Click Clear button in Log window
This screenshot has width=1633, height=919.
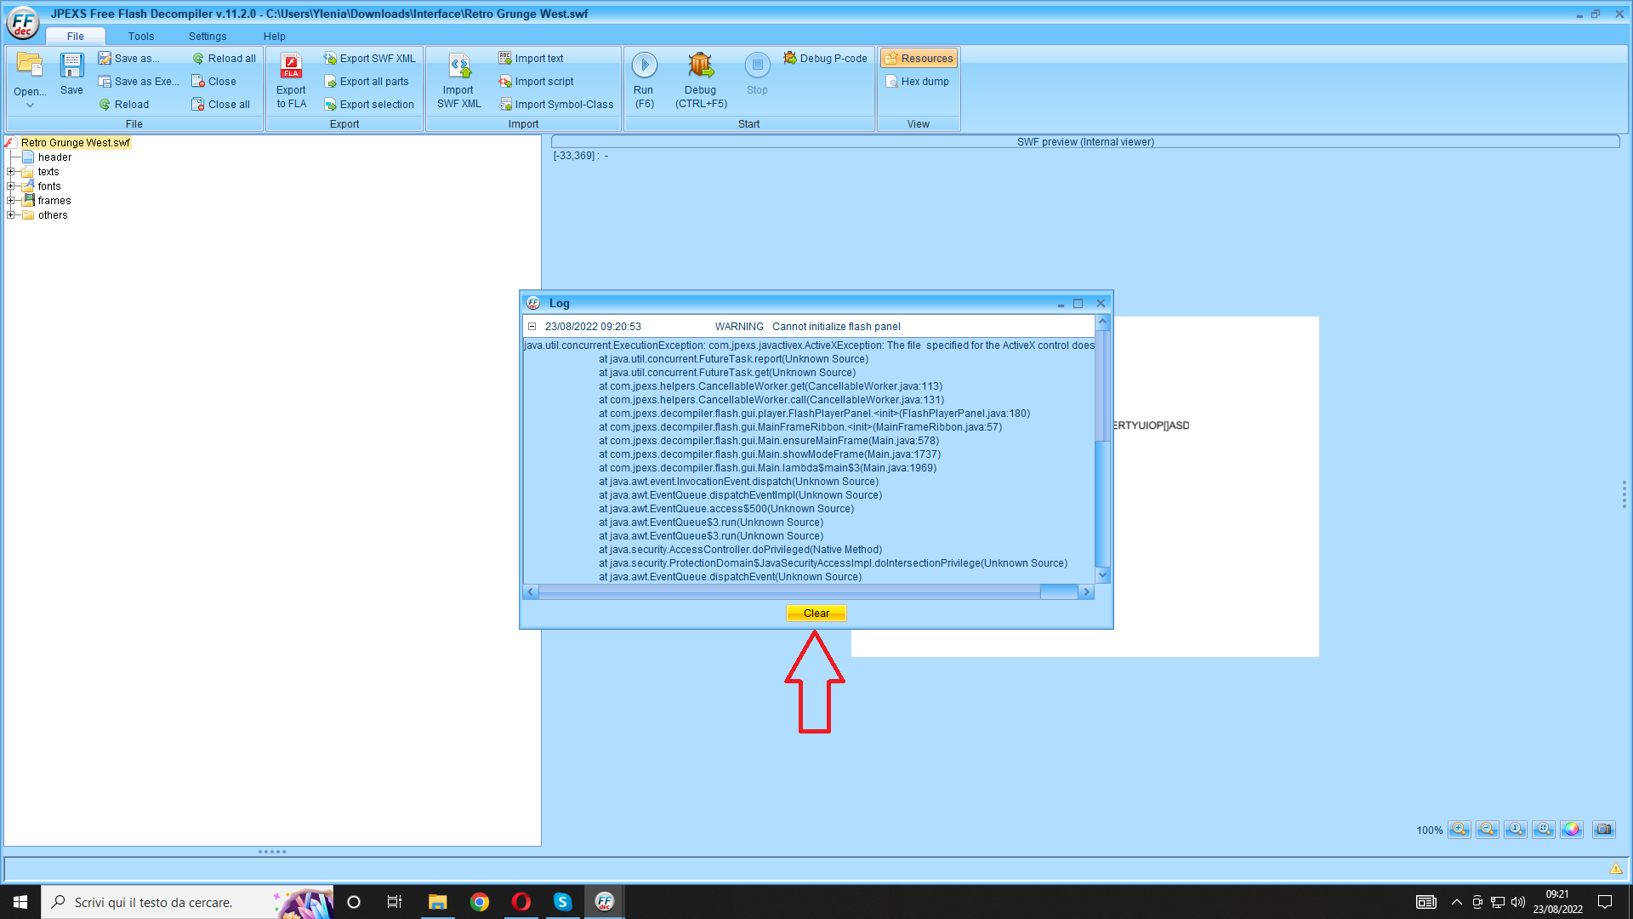coord(816,614)
